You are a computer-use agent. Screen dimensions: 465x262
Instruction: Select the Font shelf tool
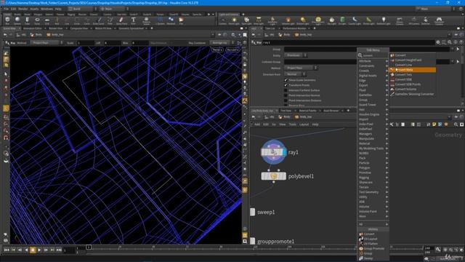[x=134, y=21]
